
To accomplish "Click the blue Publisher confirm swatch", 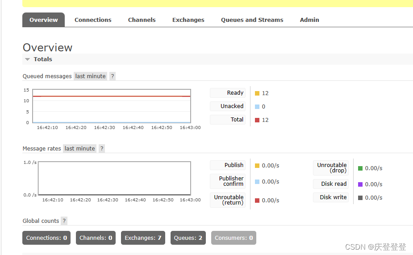I will tap(257, 182).
